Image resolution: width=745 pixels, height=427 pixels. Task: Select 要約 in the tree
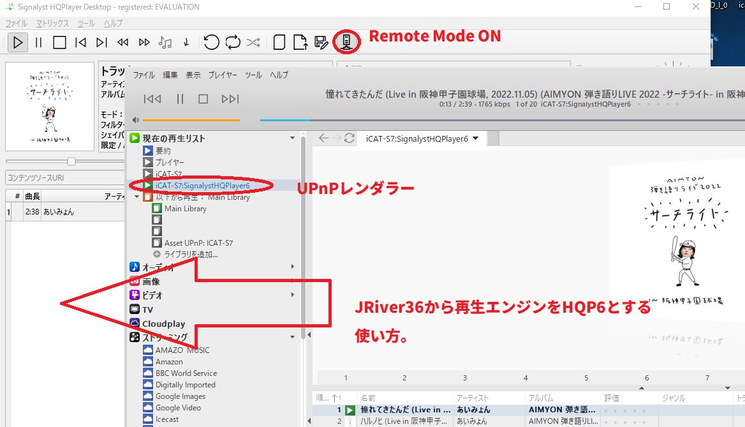point(163,151)
